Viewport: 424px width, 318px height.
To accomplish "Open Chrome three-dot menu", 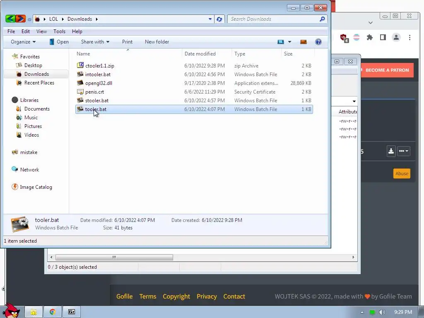I will coord(410,37).
